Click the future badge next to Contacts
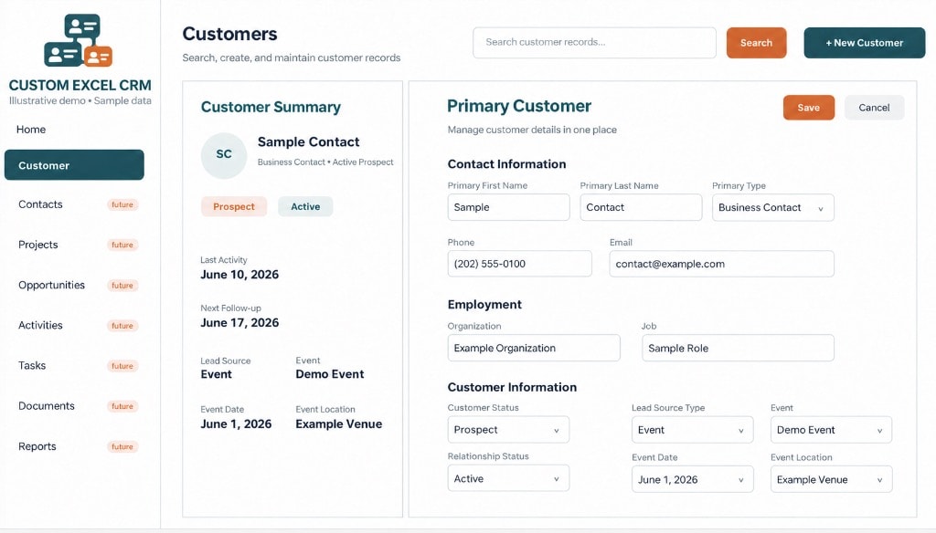This screenshot has width=936, height=533. pyautogui.click(x=122, y=204)
